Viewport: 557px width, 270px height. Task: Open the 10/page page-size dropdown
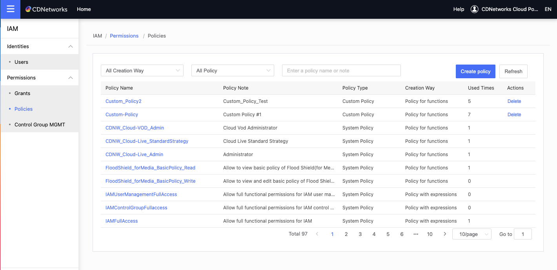pos(471,234)
